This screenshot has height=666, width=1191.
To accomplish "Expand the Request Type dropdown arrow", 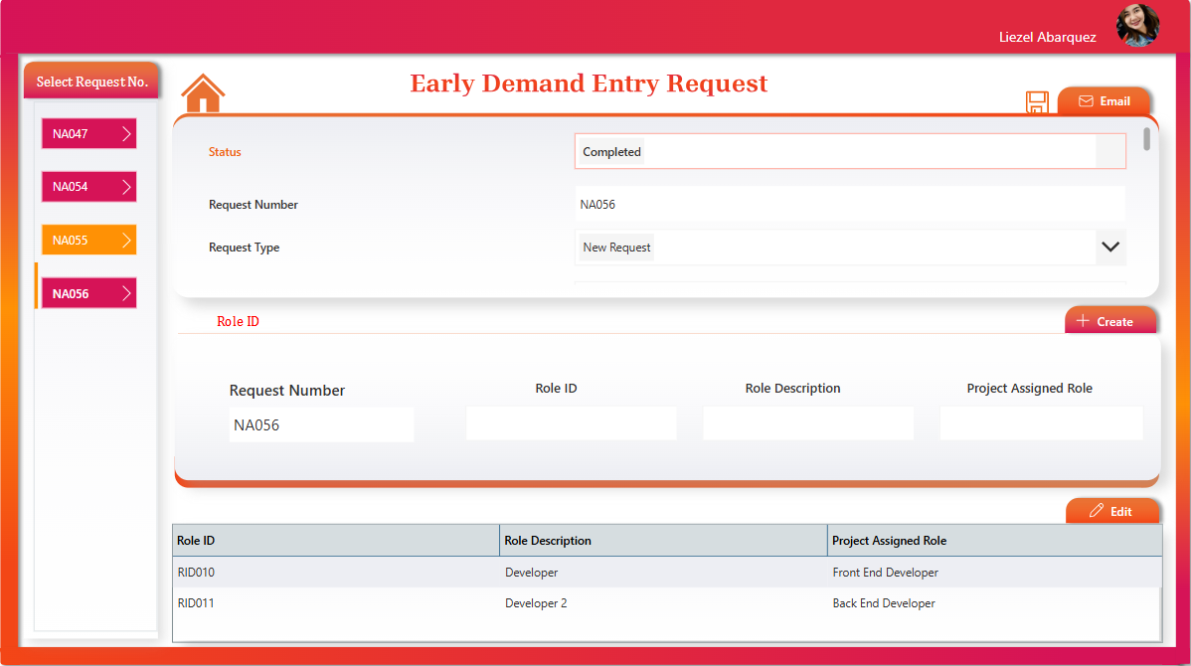I will (1110, 248).
